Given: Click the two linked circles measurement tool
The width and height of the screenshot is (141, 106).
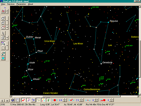Looking at the screenshot, I should [3, 54].
